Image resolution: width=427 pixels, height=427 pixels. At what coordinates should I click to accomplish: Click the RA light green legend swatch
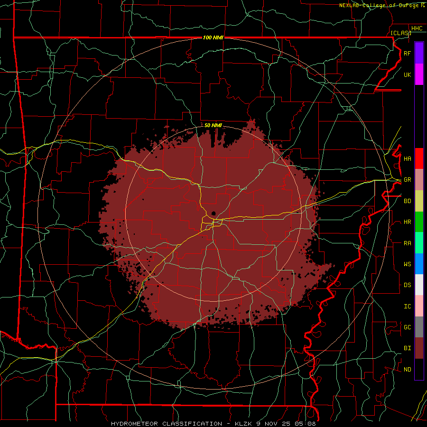(x=419, y=243)
